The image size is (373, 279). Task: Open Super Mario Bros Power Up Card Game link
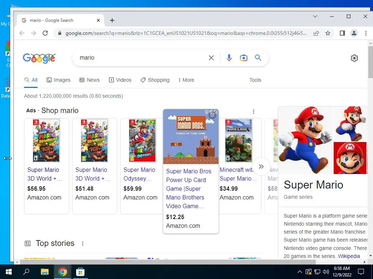tap(189, 189)
